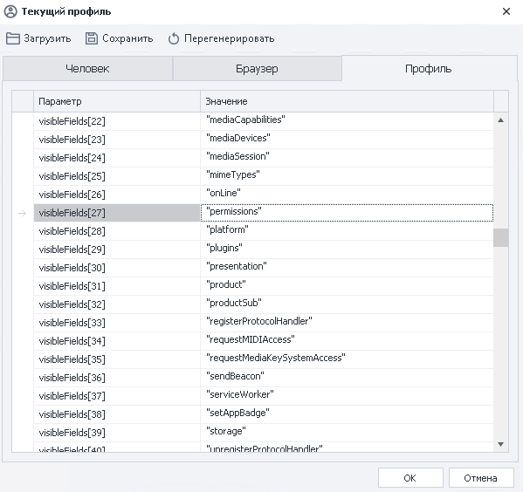The image size is (523, 492).
Task: Open the Браузер tab
Action: click(x=257, y=69)
